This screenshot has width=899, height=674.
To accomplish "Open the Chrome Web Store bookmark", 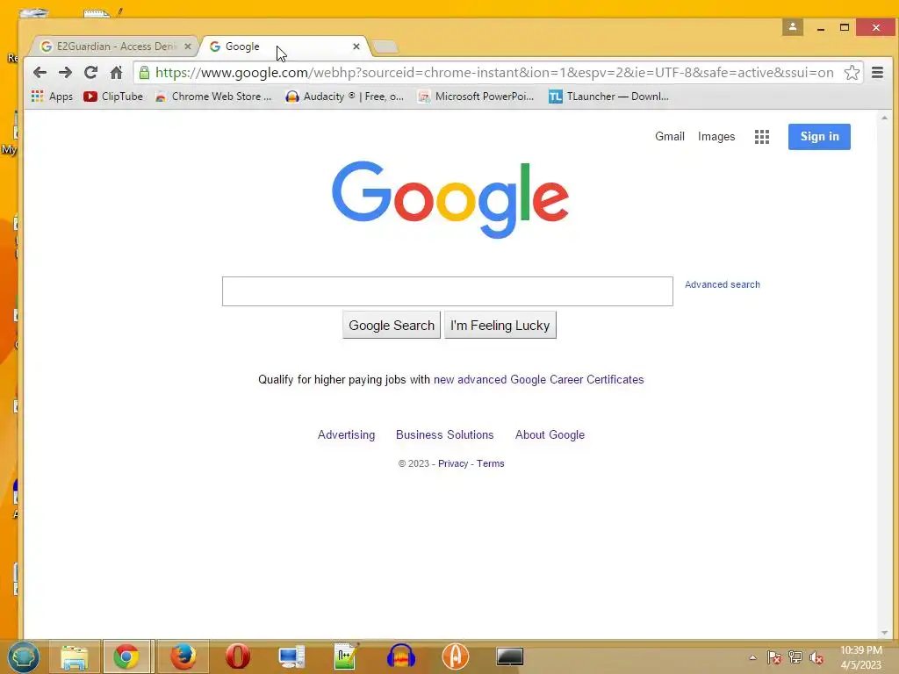I will coord(213,97).
